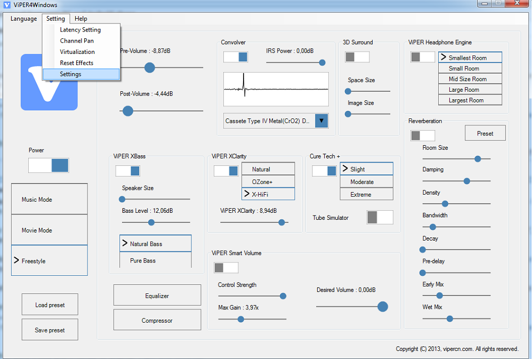Select Natural Bass mode
The image size is (532, 359).
point(156,243)
